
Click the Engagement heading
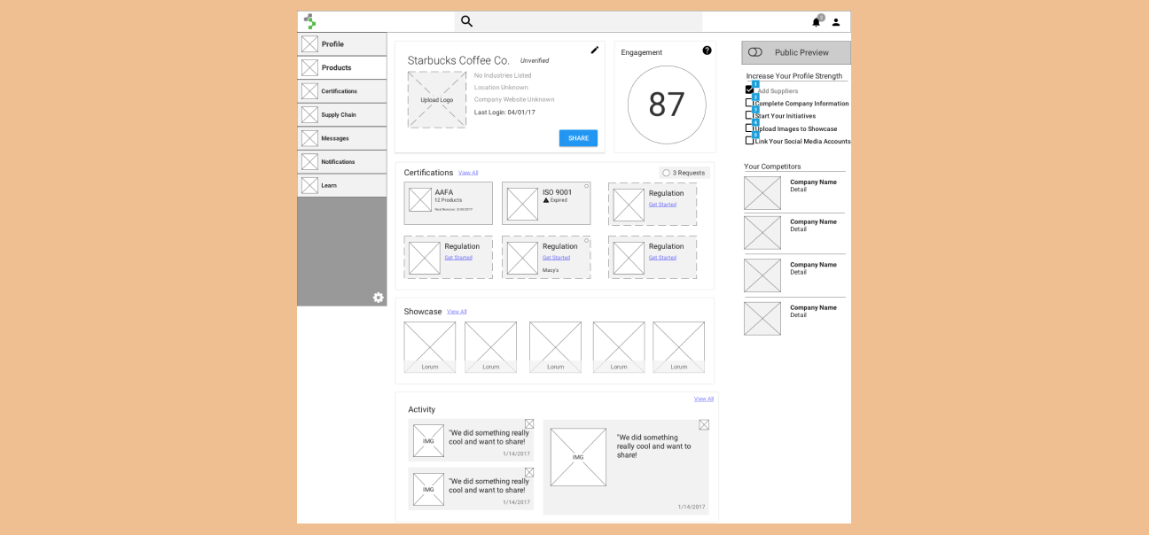[x=642, y=52]
